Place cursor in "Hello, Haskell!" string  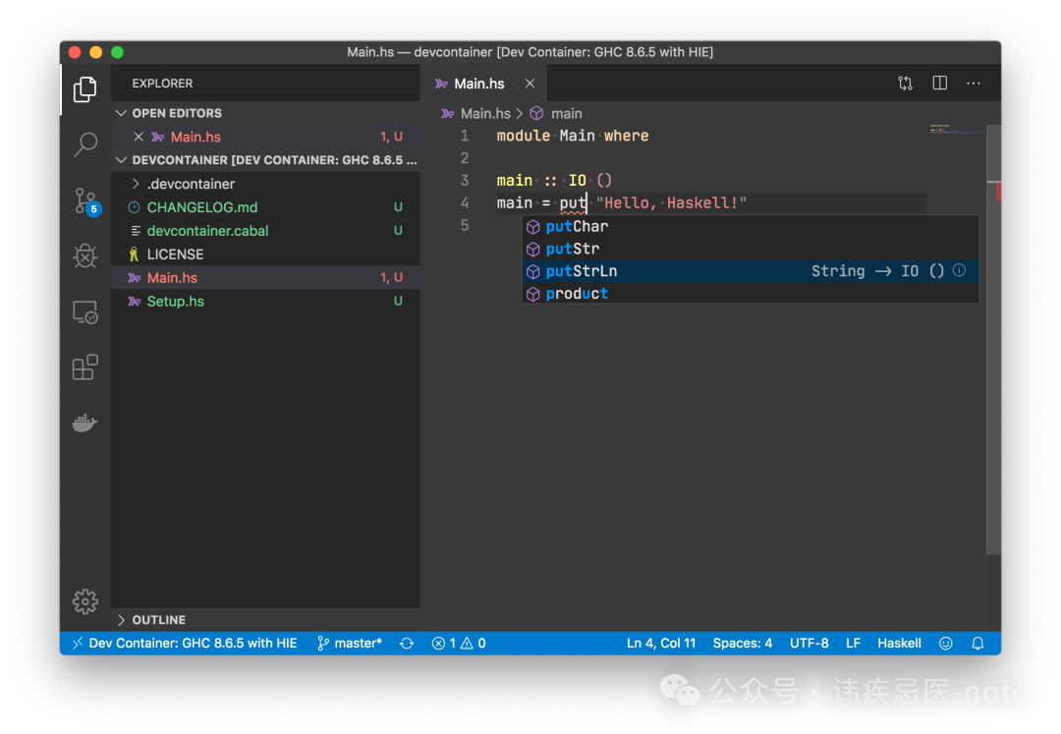click(671, 203)
